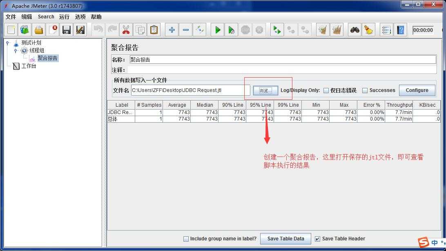Click the Shutdown icon
Image resolution: width=446 pixels, height=251 pixels.
coord(259,29)
